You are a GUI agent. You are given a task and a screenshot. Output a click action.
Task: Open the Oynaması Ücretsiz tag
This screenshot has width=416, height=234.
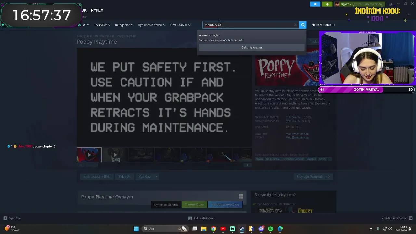click(x=294, y=159)
